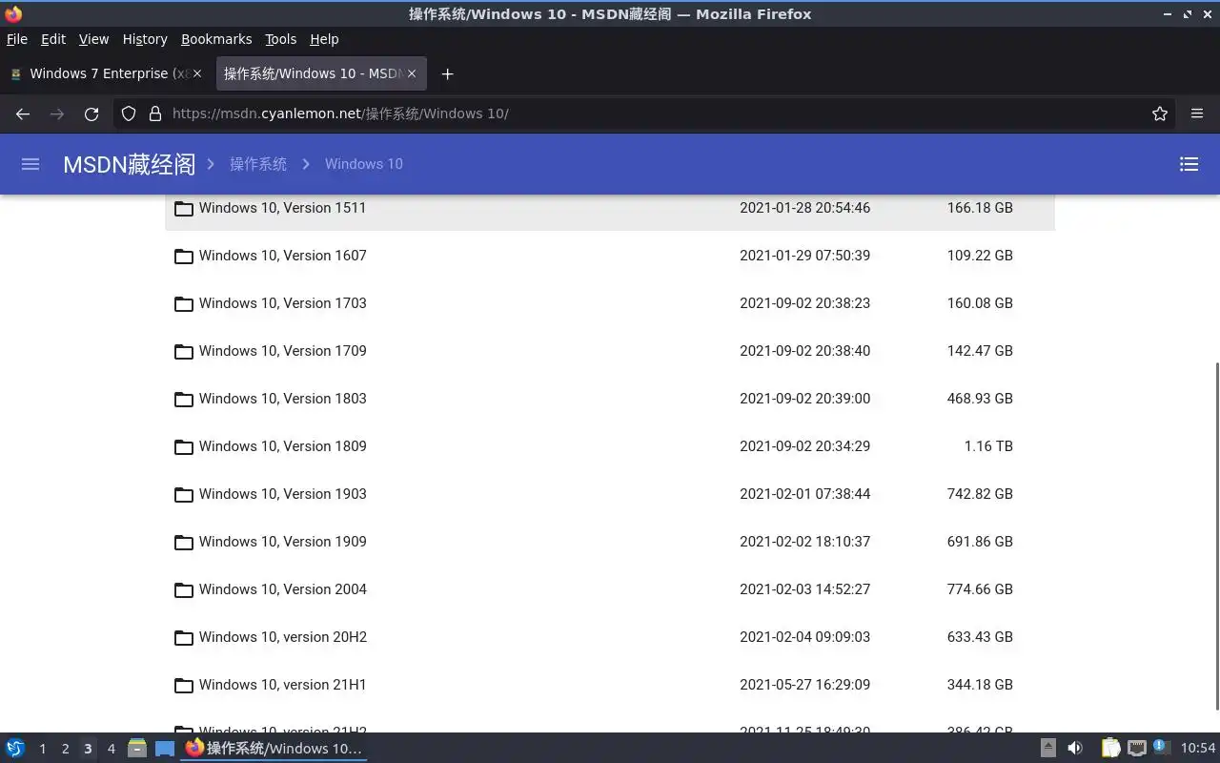The width and height of the screenshot is (1220, 763).
Task: Open the Help menu
Action: [324, 39]
